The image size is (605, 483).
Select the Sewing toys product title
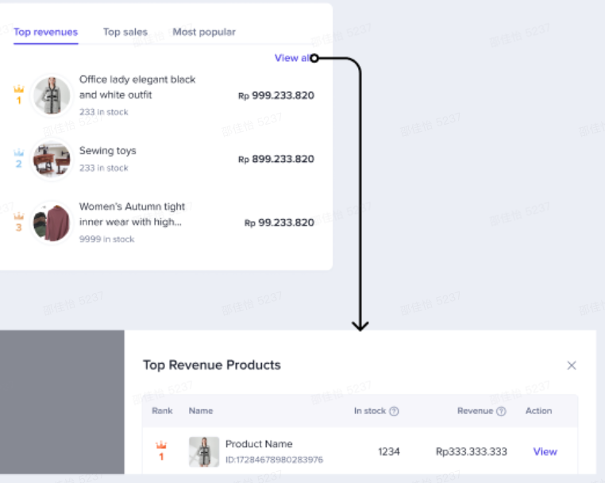(x=107, y=151)
